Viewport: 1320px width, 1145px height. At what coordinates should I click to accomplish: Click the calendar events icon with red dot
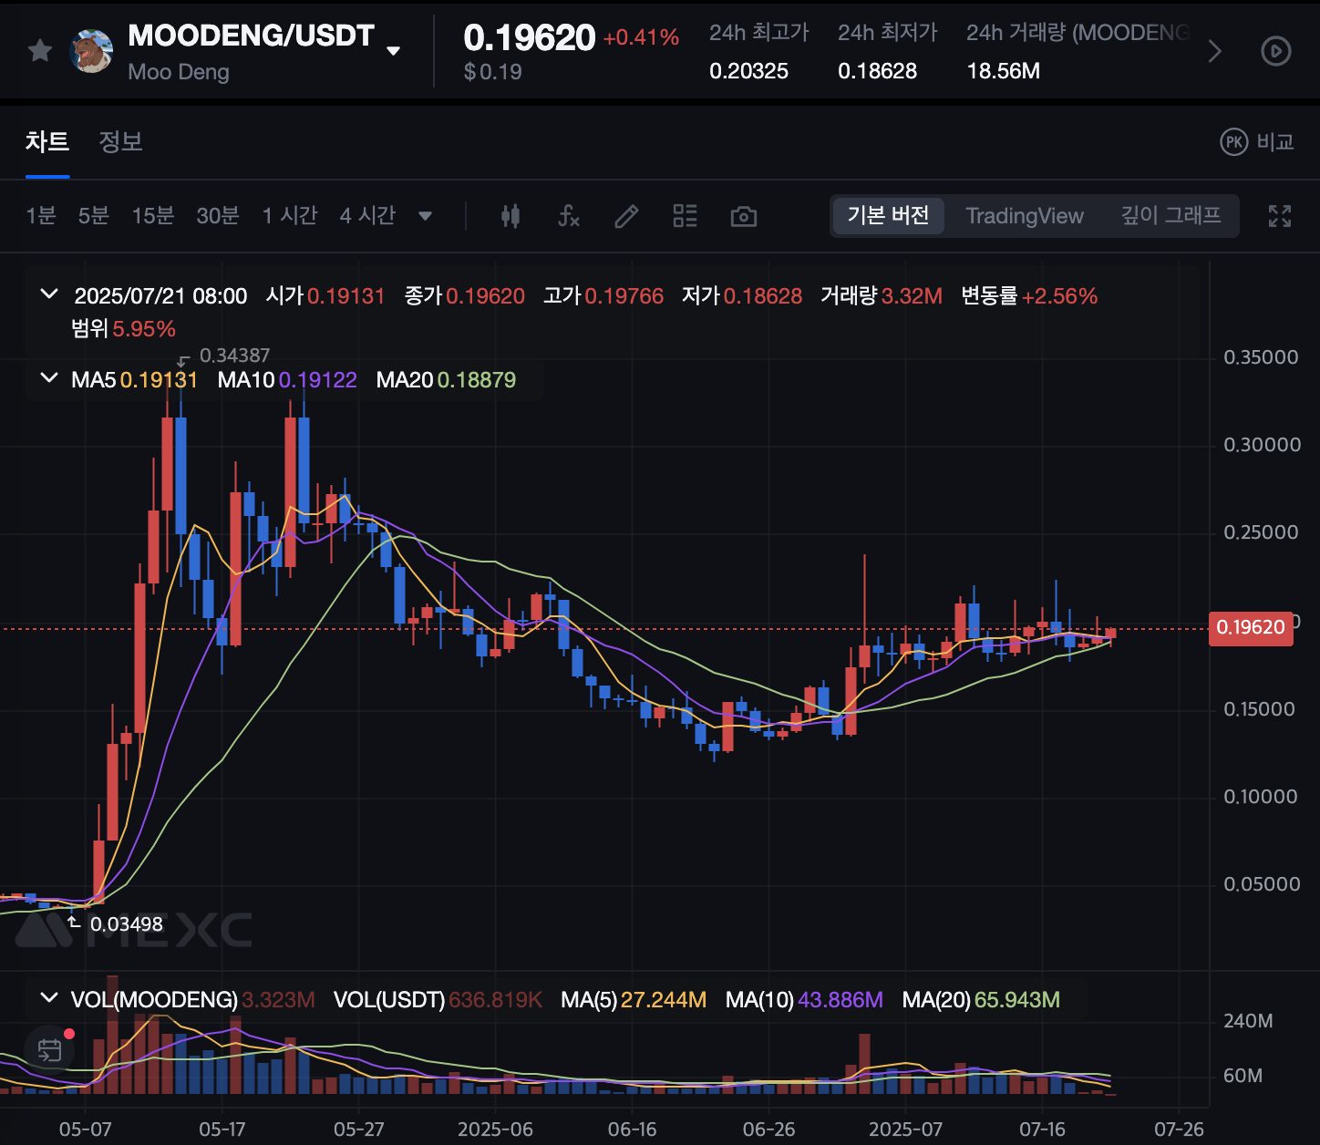coord(50,1050)
